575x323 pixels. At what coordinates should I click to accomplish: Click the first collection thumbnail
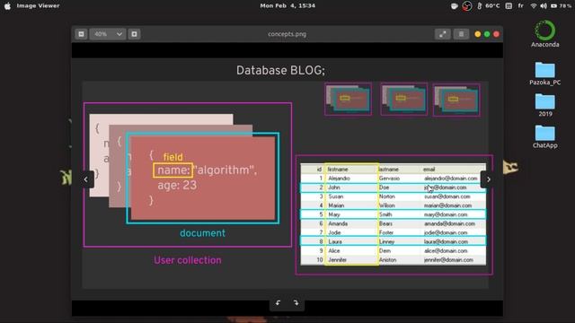[348, 100]
